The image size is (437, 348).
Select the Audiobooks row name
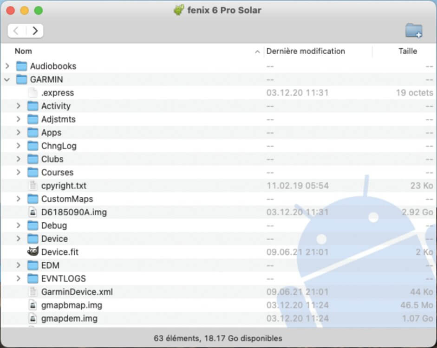click(53, 66)
